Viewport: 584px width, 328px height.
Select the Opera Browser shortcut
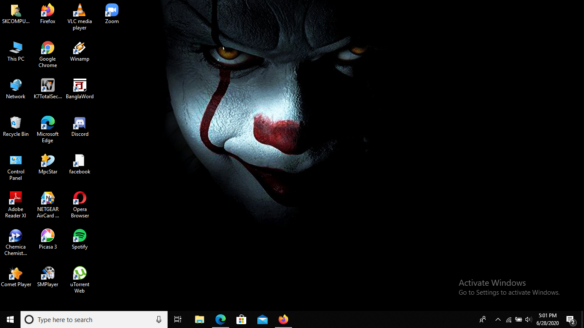(x=80, y=205)
